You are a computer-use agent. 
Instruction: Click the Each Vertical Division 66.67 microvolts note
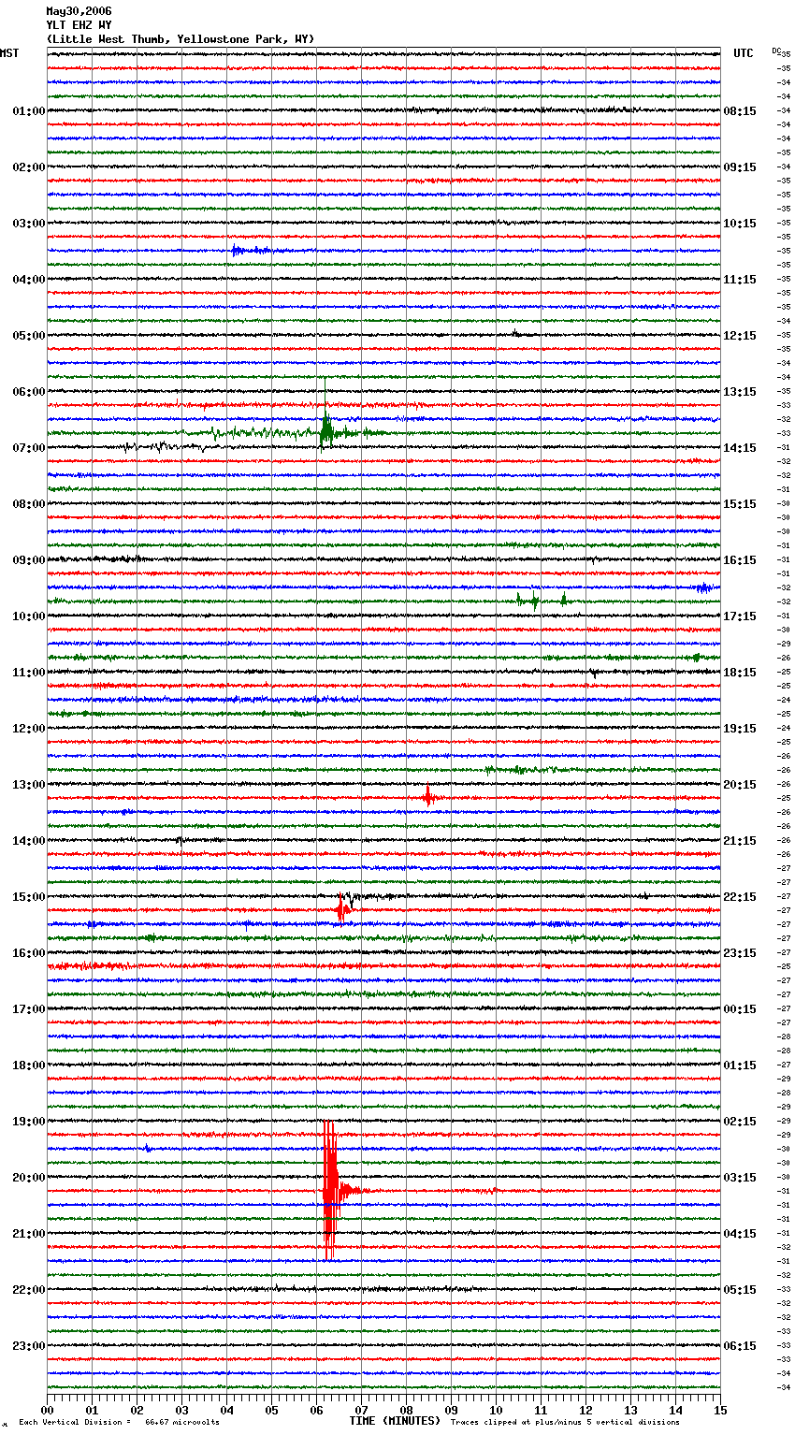click(x=119, y=1422)
